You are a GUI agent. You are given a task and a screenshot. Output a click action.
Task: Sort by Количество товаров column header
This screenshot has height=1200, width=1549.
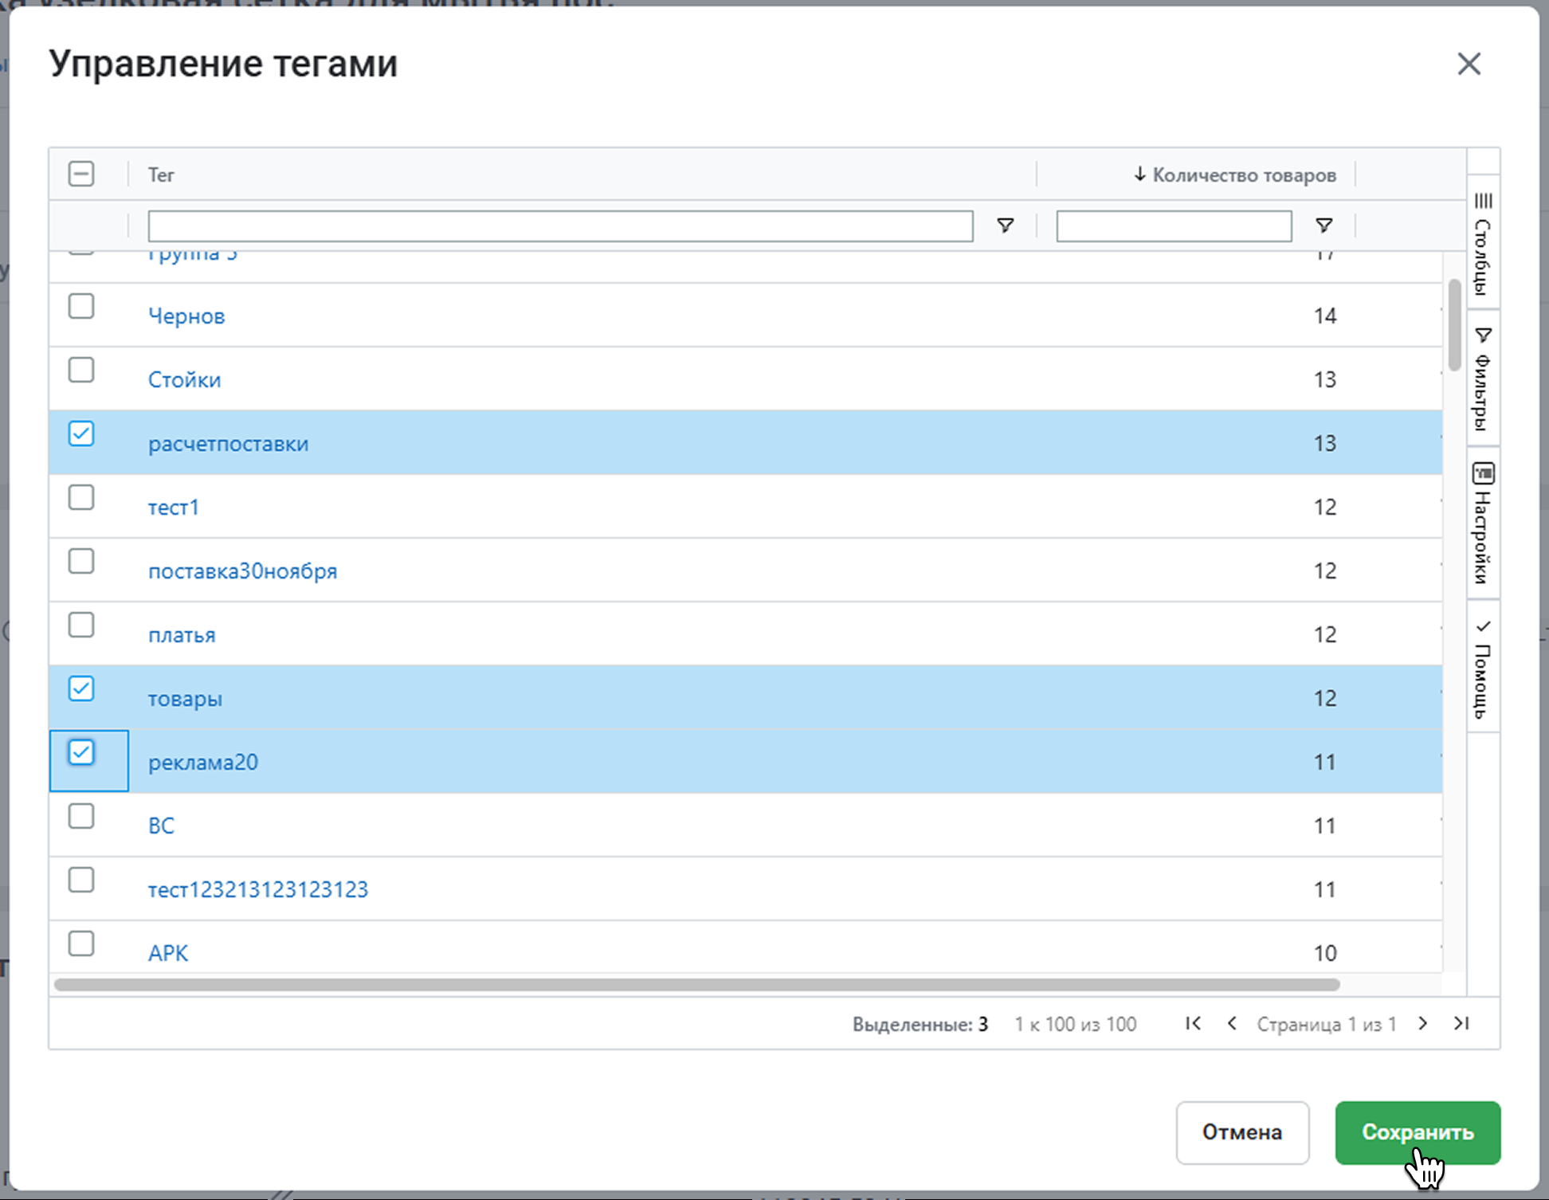(1243, 175)
